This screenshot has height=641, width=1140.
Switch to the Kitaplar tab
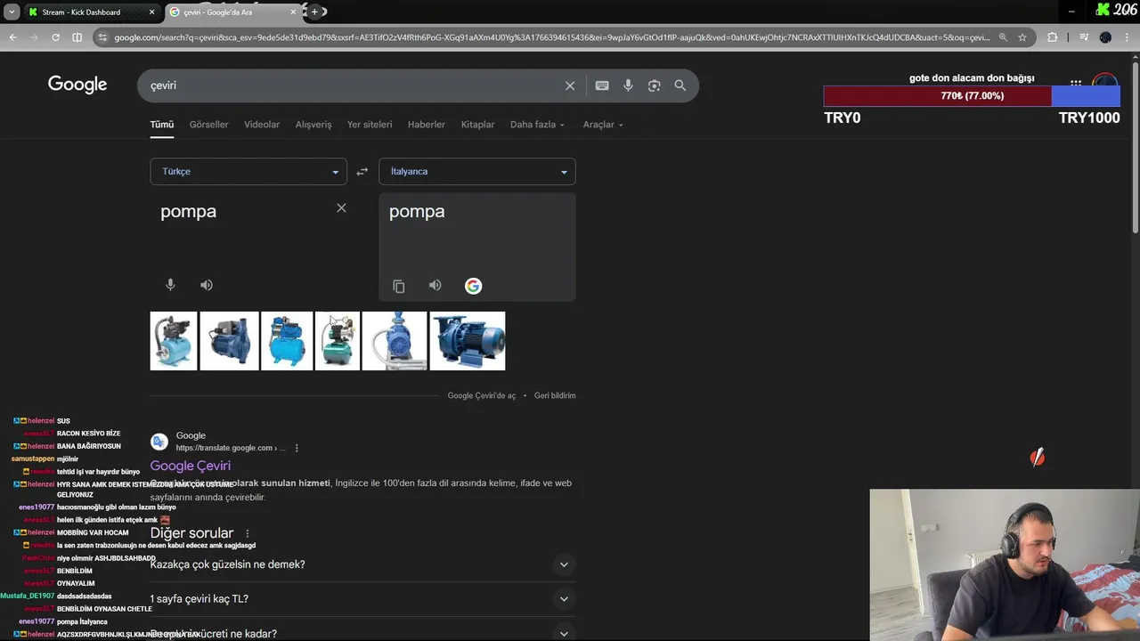point(477,125)
